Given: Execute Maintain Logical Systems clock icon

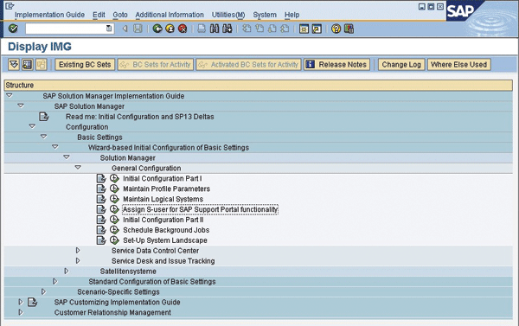Looking at the screenshot, I should pos(114,199).
